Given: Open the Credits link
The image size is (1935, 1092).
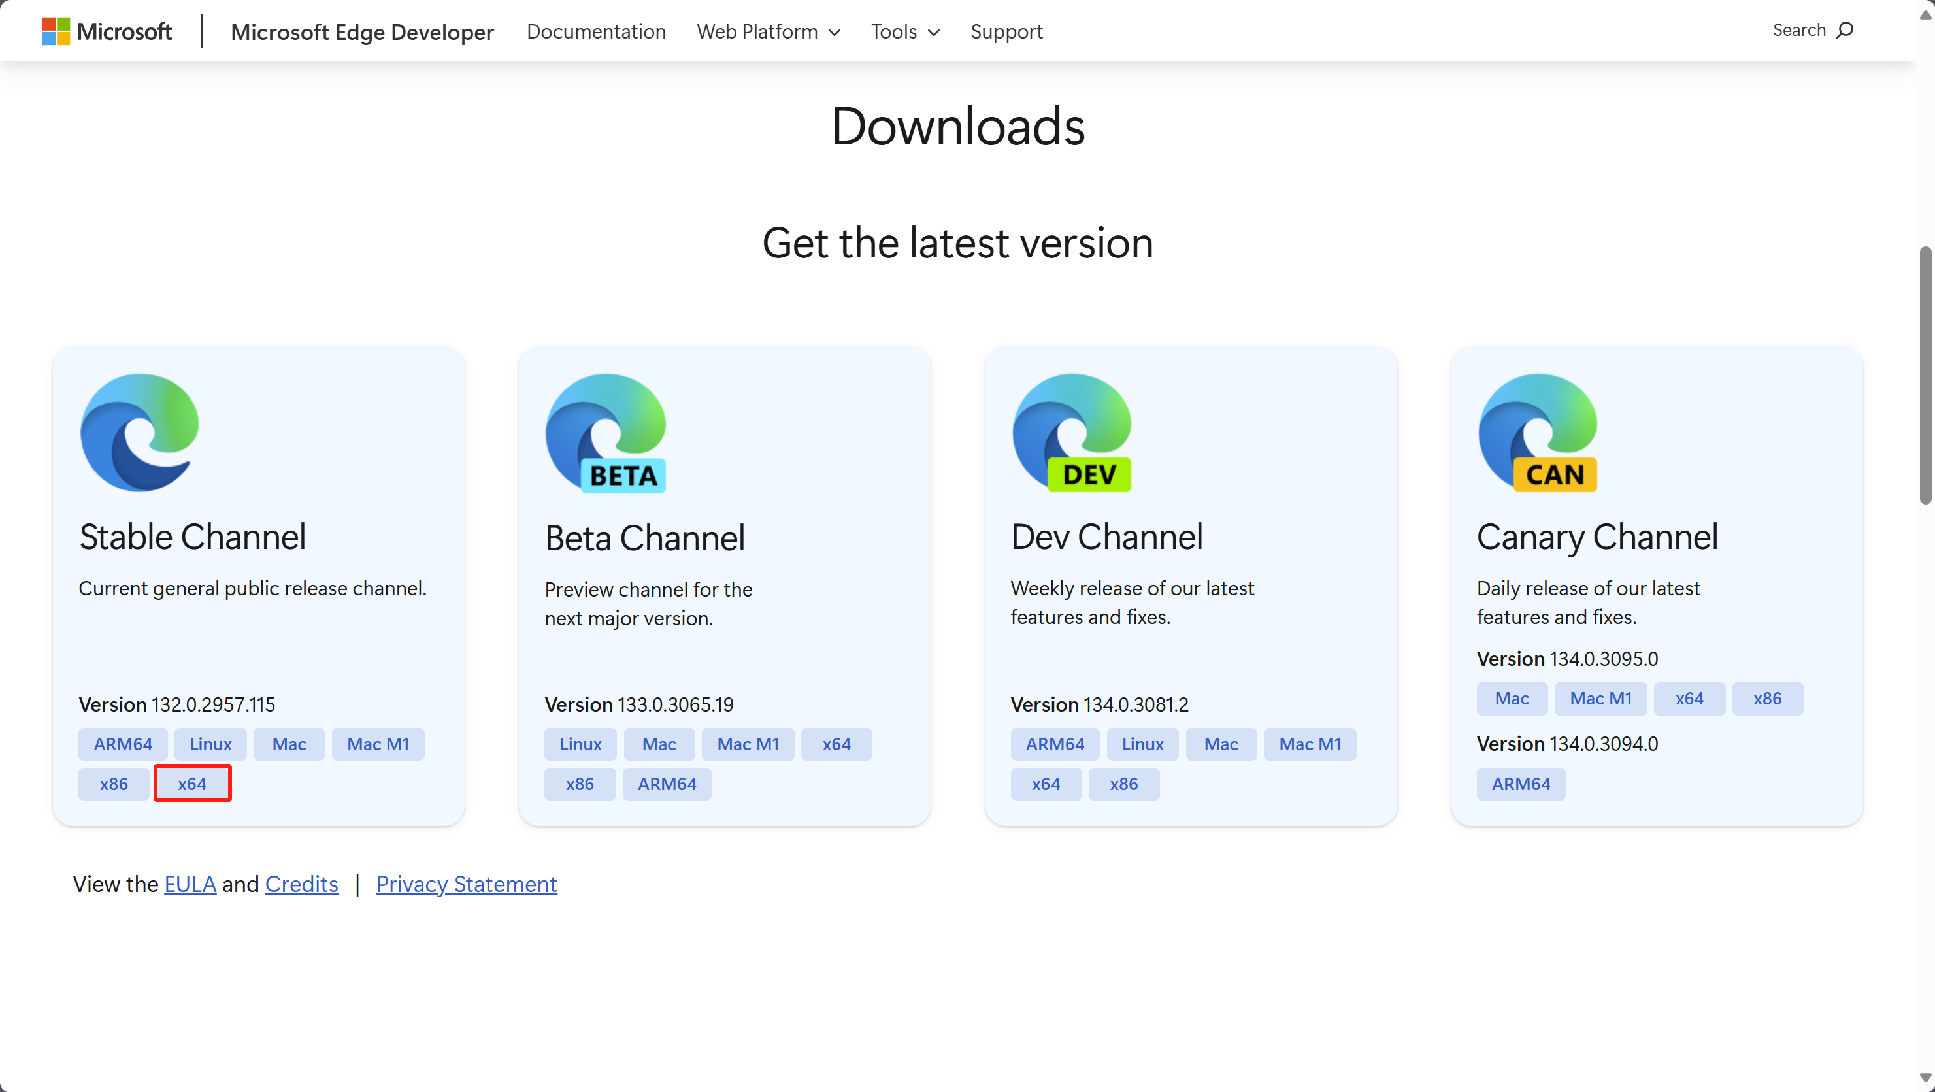Looking at the screenshot, I should coord(301,884).
